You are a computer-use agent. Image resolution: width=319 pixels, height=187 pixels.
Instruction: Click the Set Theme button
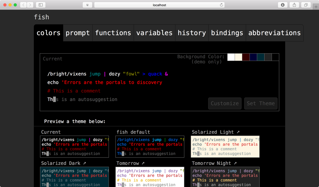261,103
